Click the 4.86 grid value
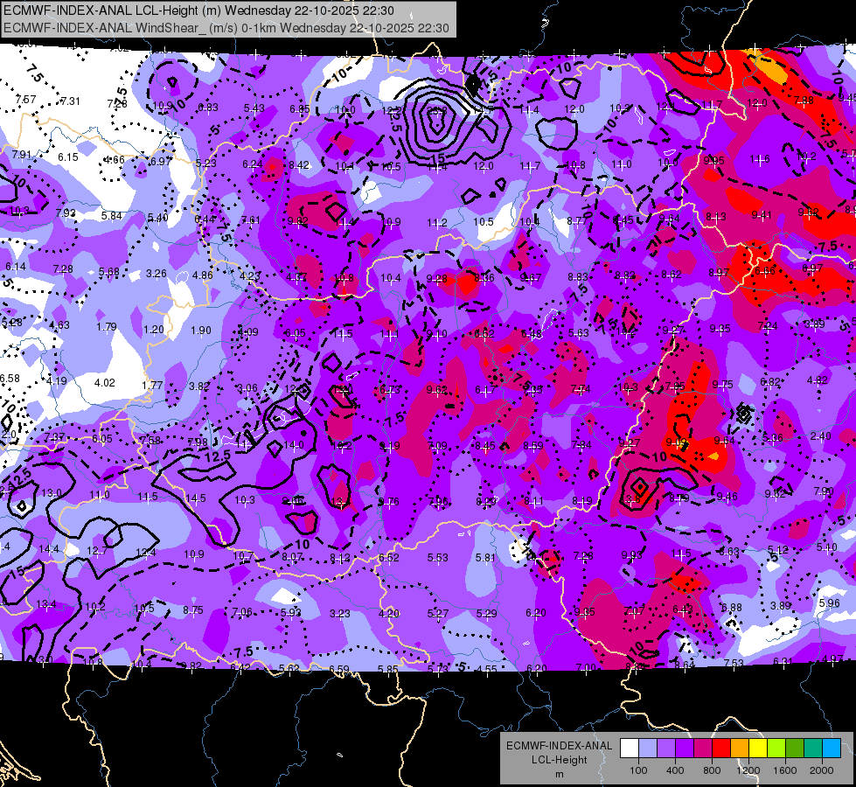856x787 pixels. point(203,275)
